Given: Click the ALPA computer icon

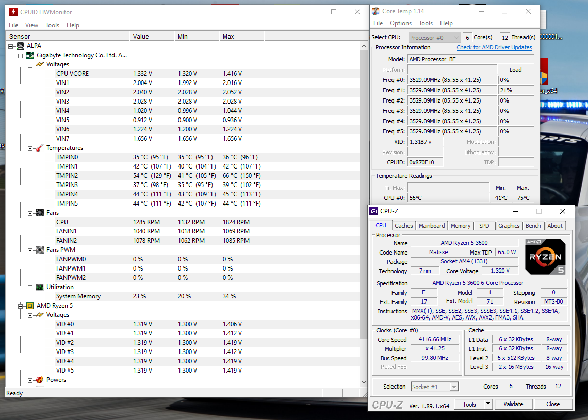Looking at the screenshot, I should (x=21, y=46).
